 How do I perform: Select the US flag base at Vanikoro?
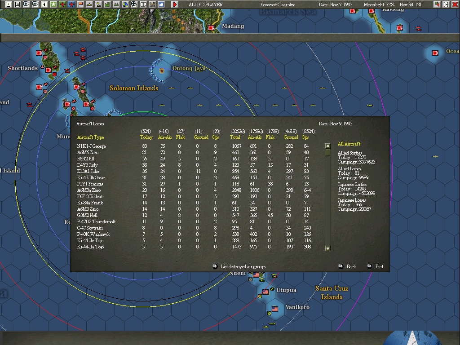[275, 309]
